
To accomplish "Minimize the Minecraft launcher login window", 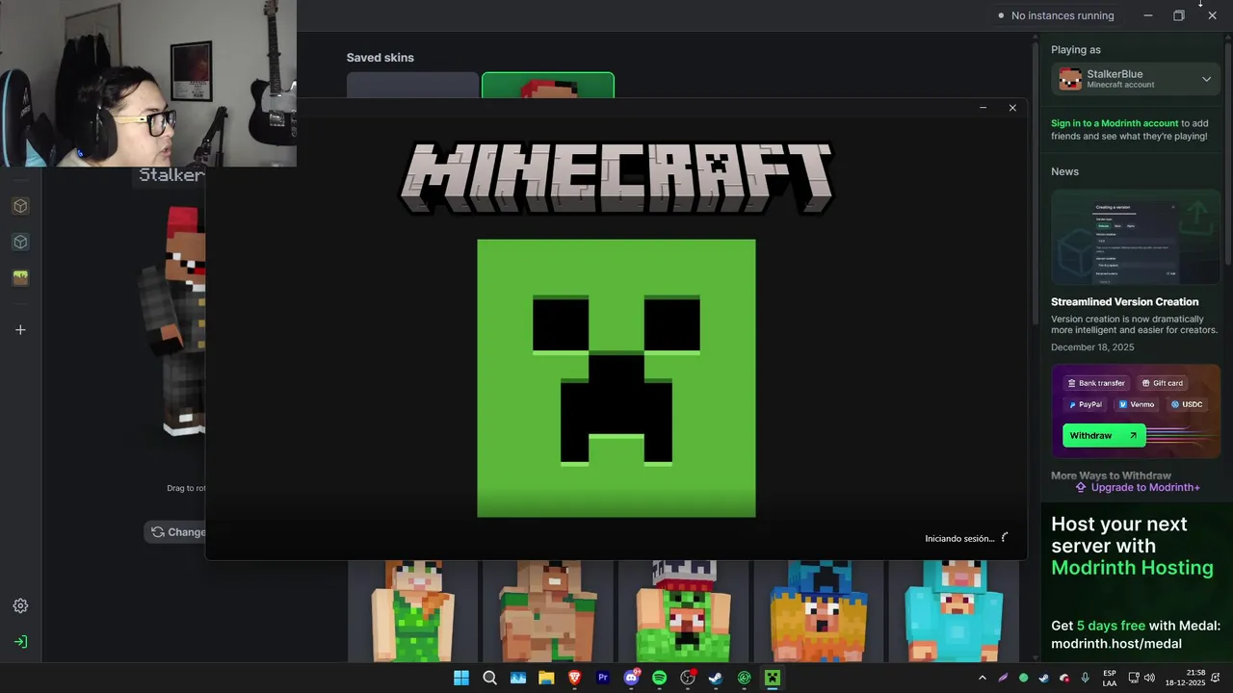I will click(983, 108).
